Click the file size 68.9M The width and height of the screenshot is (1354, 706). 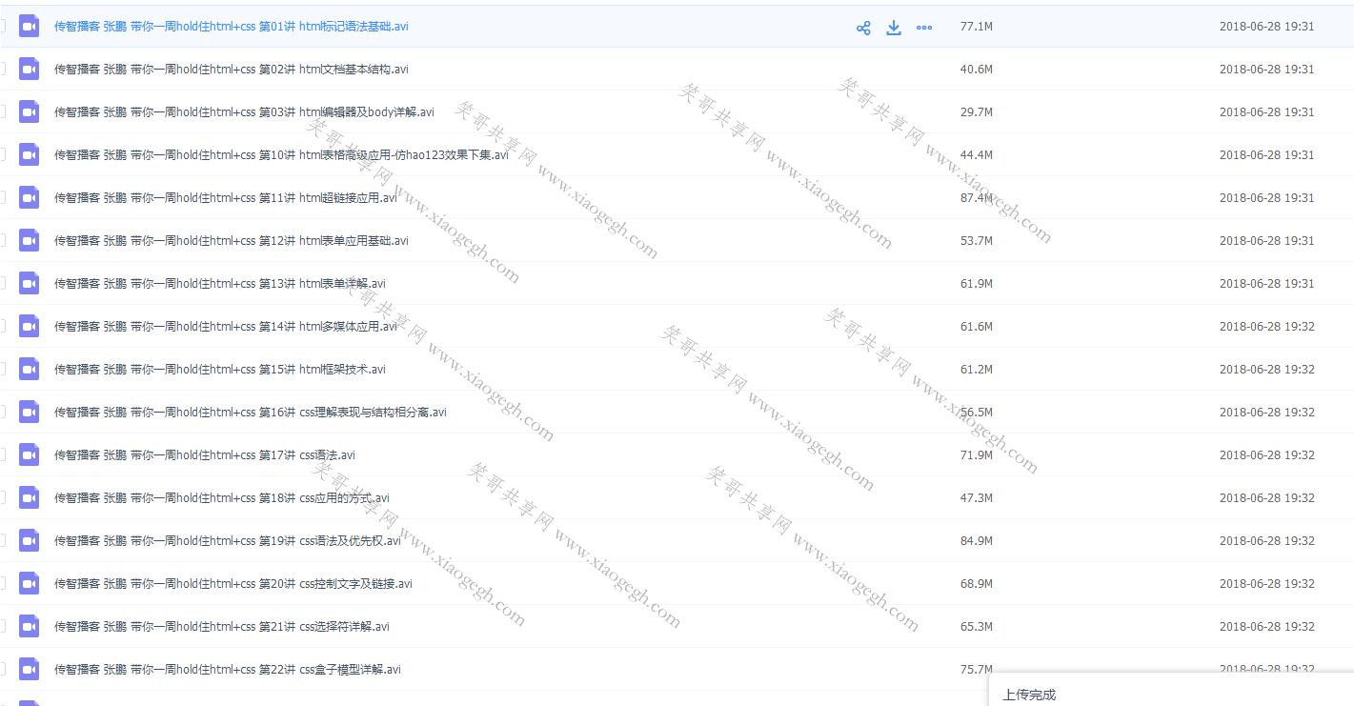(x=977, y=584)
